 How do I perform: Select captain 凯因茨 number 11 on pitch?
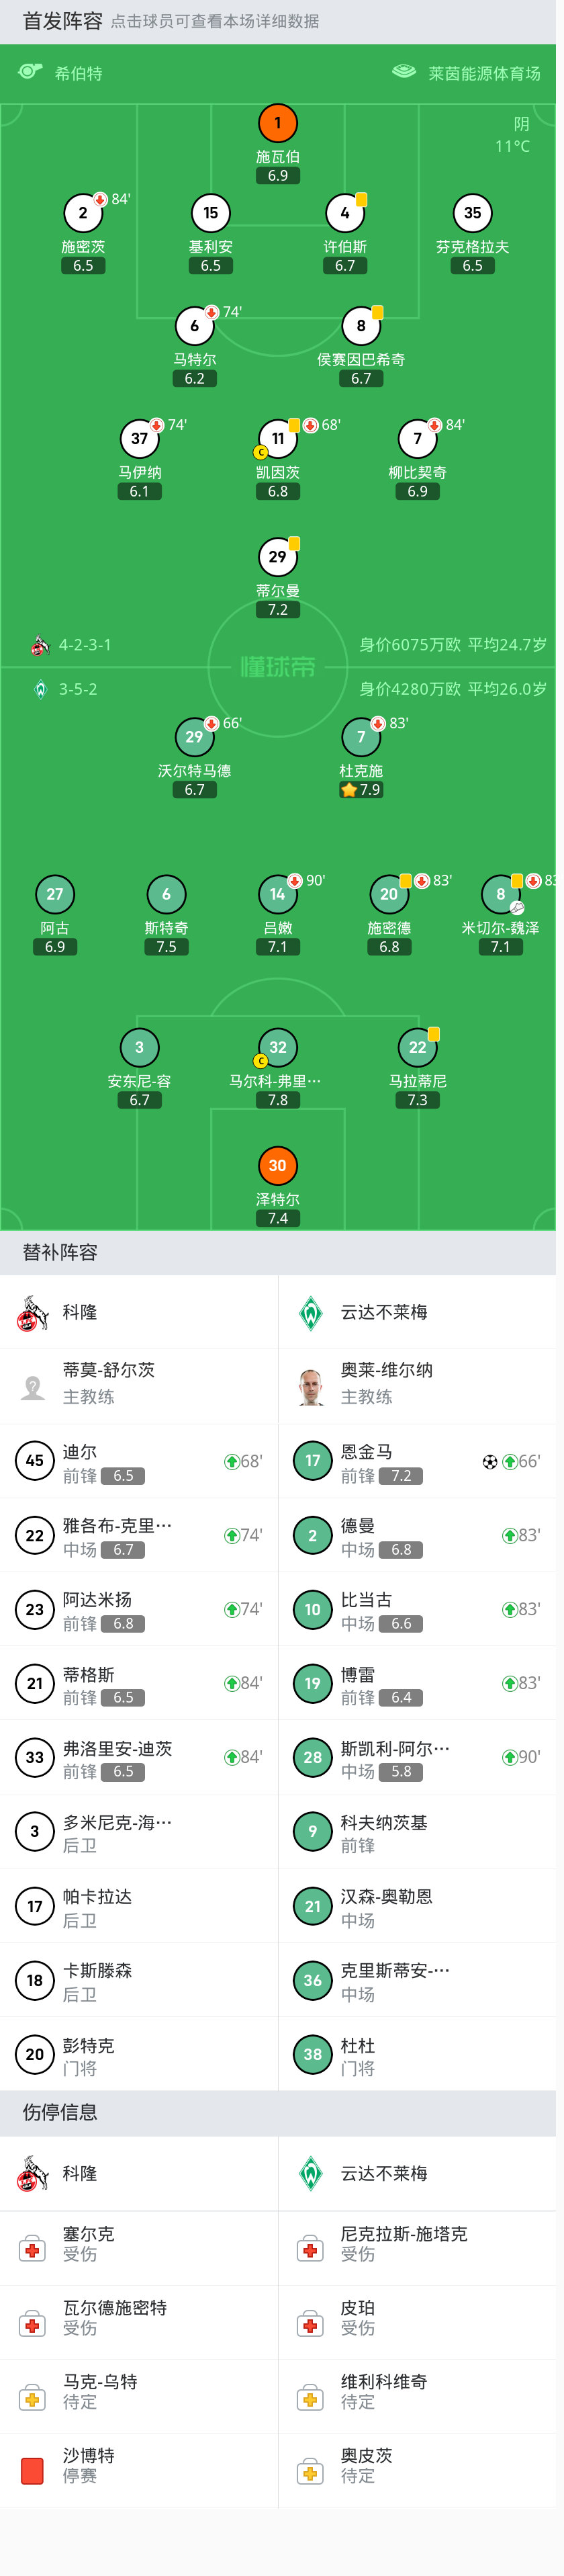(x=278, y=439)
